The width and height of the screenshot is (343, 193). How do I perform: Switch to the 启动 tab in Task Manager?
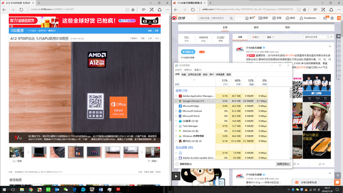tap(205, 75)
